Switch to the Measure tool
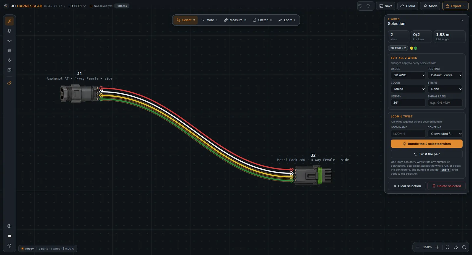472x255 pixels. [235, 20]
